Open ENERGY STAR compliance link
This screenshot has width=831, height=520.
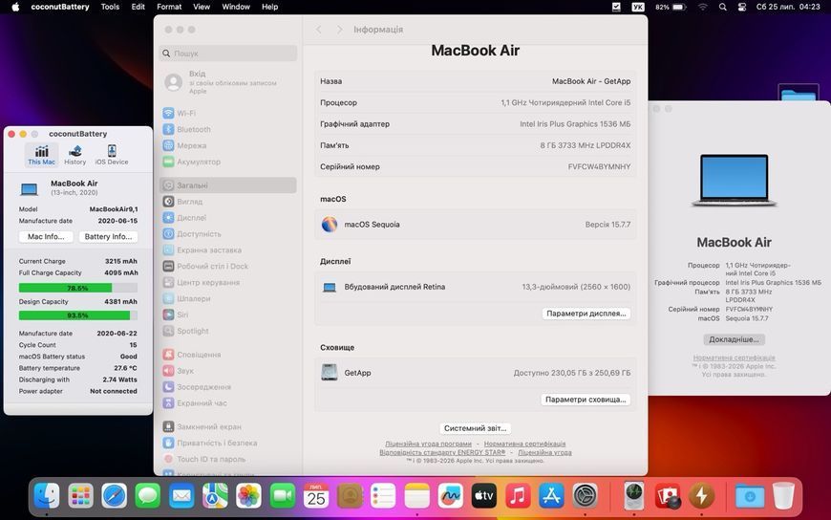(442, 453)
